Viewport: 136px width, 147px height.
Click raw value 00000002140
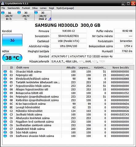click(x=120, y=75)
